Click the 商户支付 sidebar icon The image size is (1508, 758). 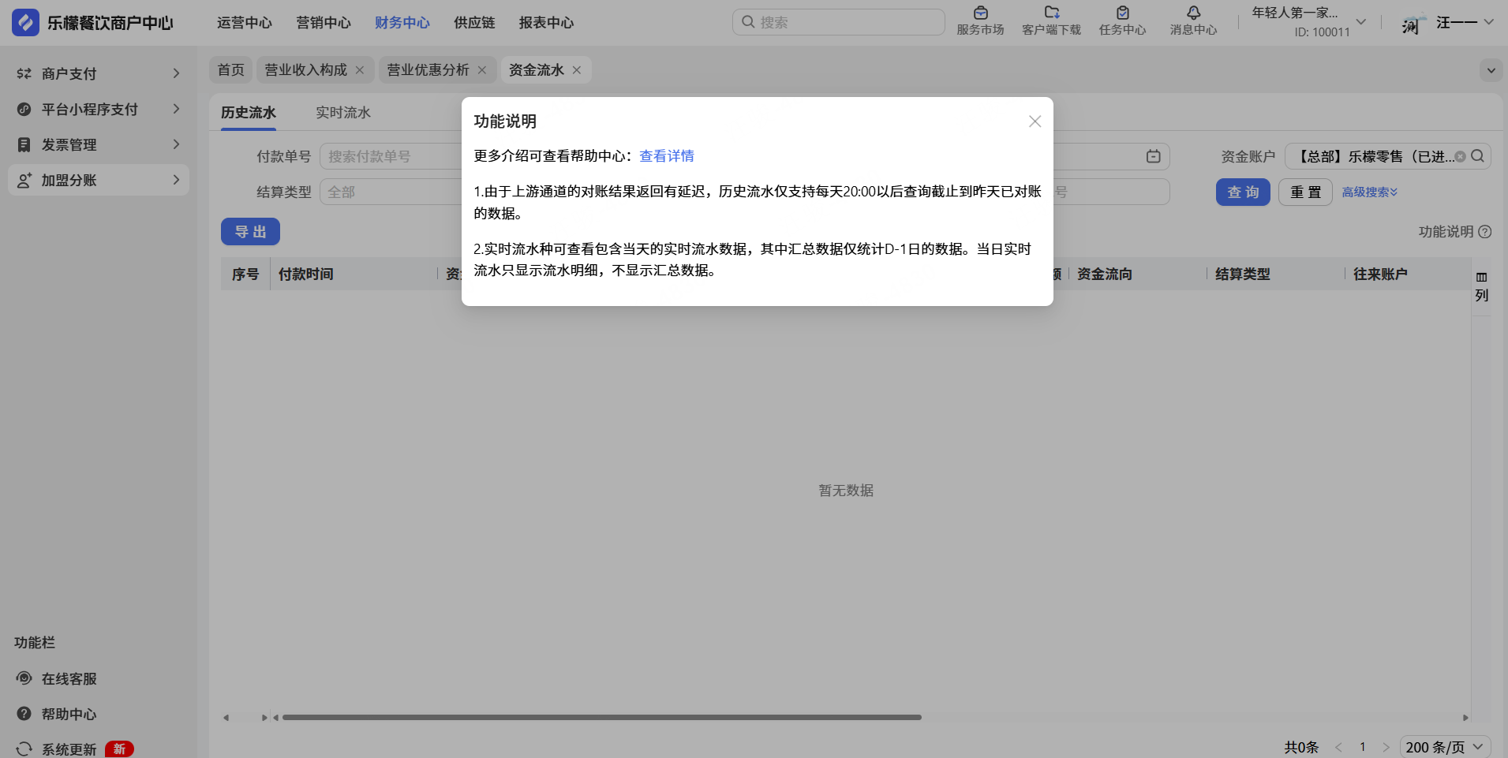24,73
